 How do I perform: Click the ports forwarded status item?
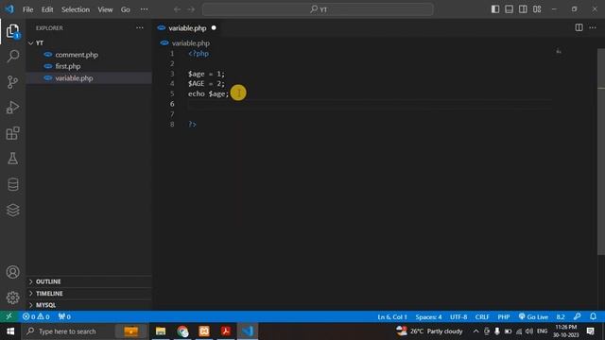(64, 317)
